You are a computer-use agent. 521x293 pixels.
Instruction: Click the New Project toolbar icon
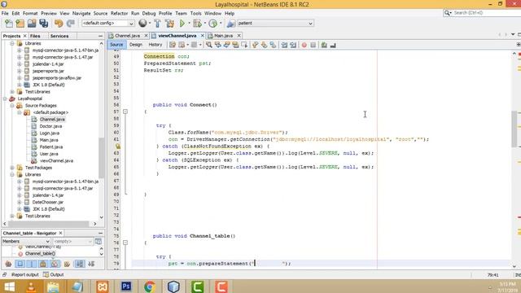[x=20, y=24]
